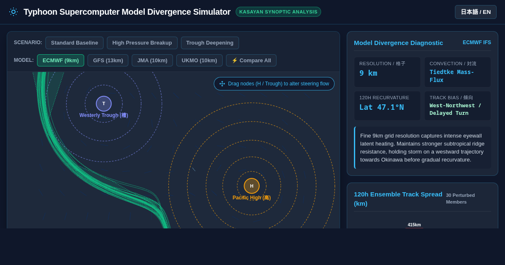The height and width of the screenshot is (265, 505).
Task: Click the Westerly Trough (槽) label
Action: tap(104, 115)
